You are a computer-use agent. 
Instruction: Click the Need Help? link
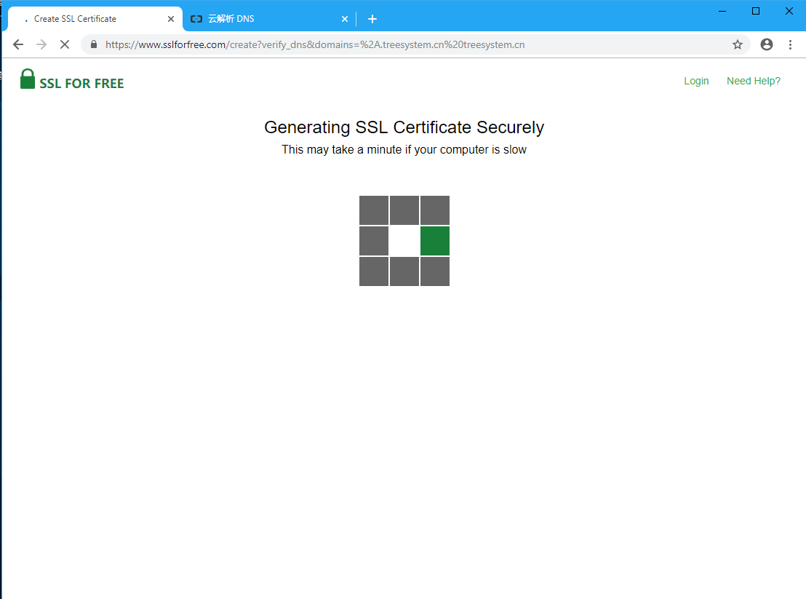(x=753, y=81)
